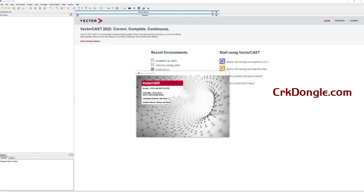Go to the Examples page link
364x192 pixels.
pos(340,21)
